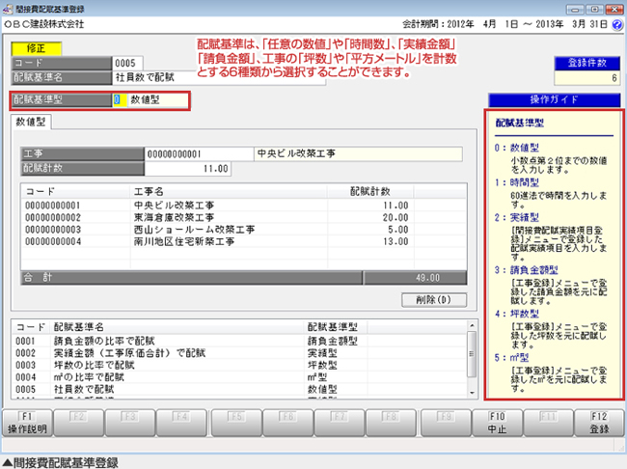Click the application icon in title bar
The image size is (627, 469).
tap(8, 9)
